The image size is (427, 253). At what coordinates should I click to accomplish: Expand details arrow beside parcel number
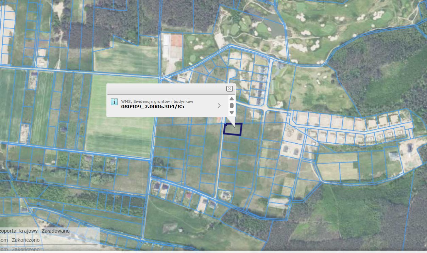[219, 106]
